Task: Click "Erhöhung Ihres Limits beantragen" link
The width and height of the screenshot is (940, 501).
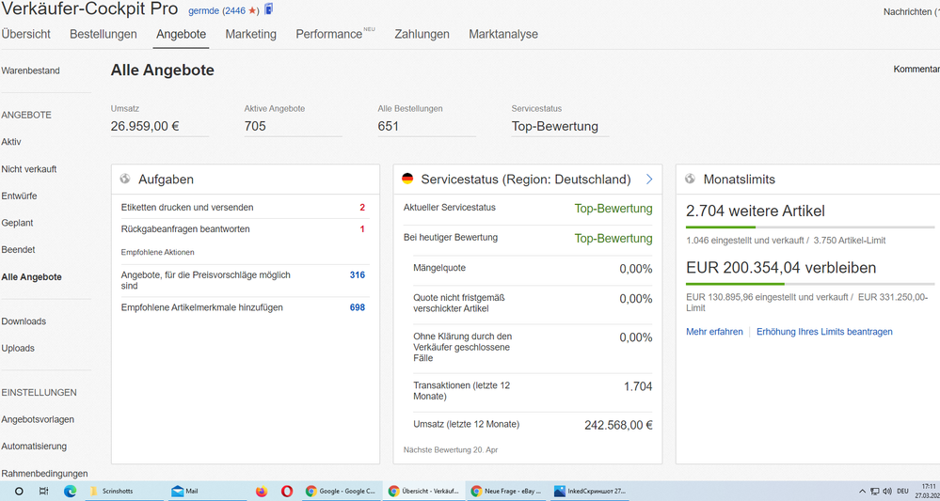Action: coord(824,332)
